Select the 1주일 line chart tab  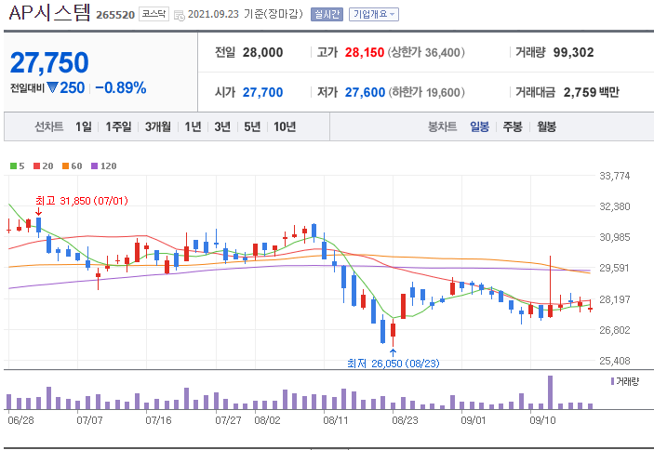[x=118, y=126]
